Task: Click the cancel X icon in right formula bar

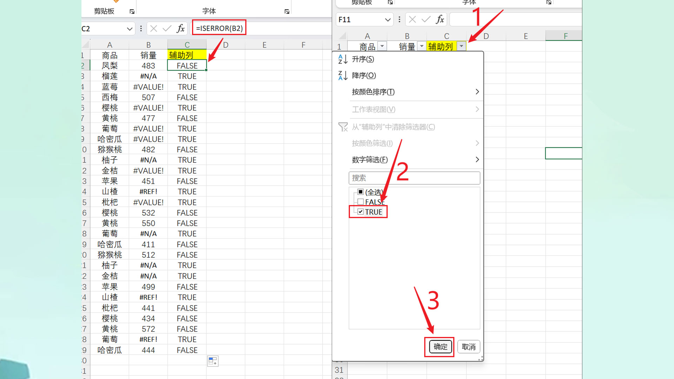Action: 412,19
